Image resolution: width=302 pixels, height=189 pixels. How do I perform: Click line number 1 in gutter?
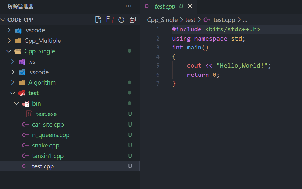(x=158, y=29)
